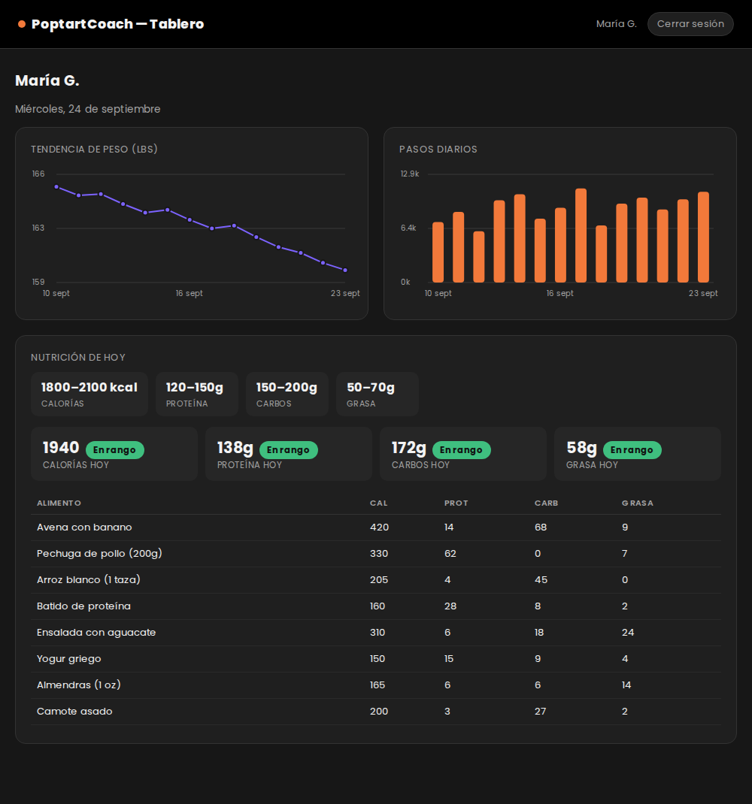The image size is (752, 804).
Task: Select the Almendras (1 oz) row
Action: (x=376, y=685)
